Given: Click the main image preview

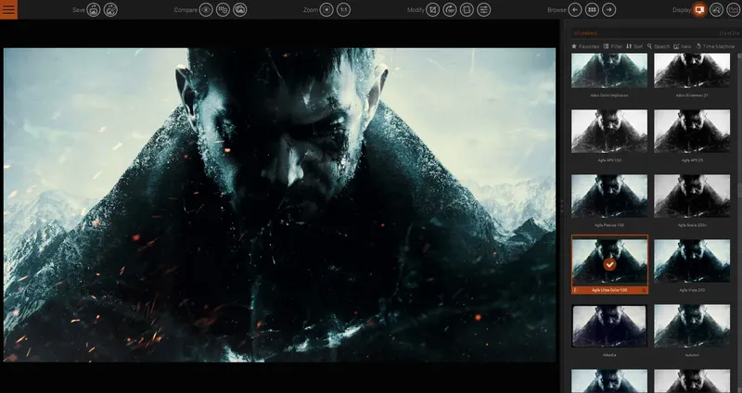Looking at the screenshot, I should 279,205.
